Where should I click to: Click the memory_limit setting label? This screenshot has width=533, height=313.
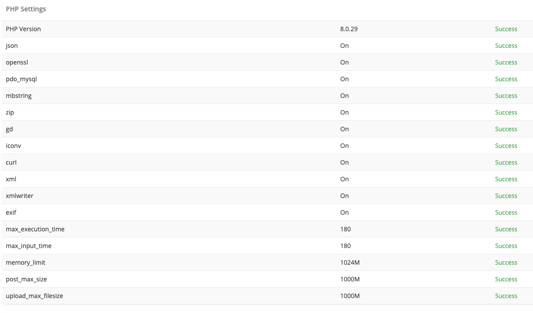[x=25, y=263]
